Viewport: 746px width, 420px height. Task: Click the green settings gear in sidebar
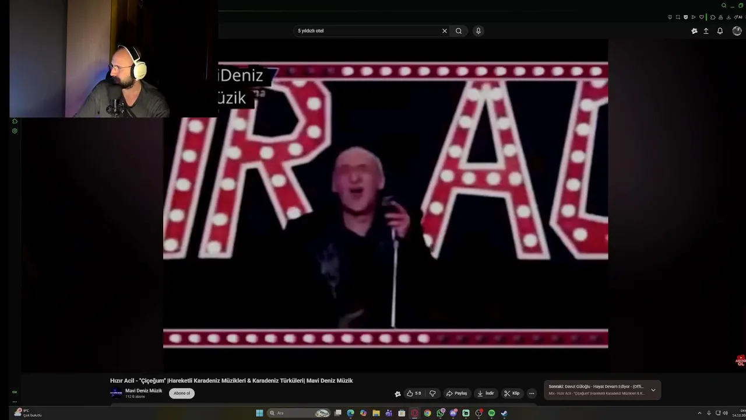click(x=15, y=131)
